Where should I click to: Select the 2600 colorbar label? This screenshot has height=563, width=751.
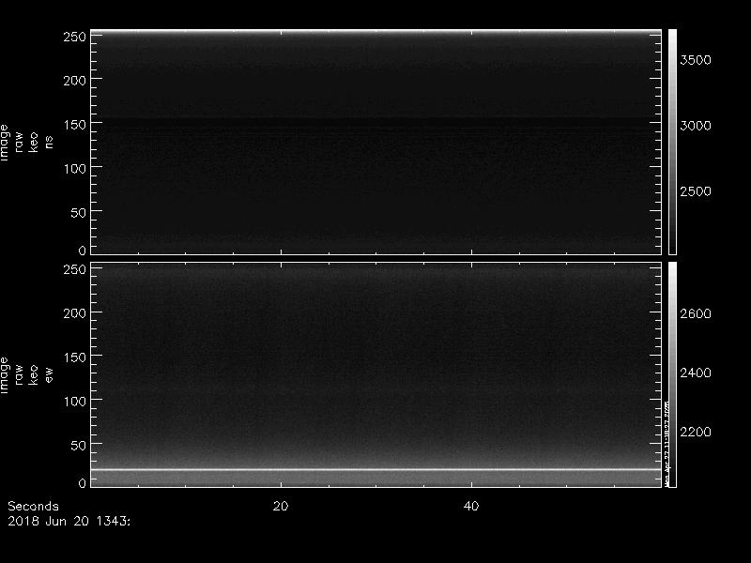tap(696, 314)
